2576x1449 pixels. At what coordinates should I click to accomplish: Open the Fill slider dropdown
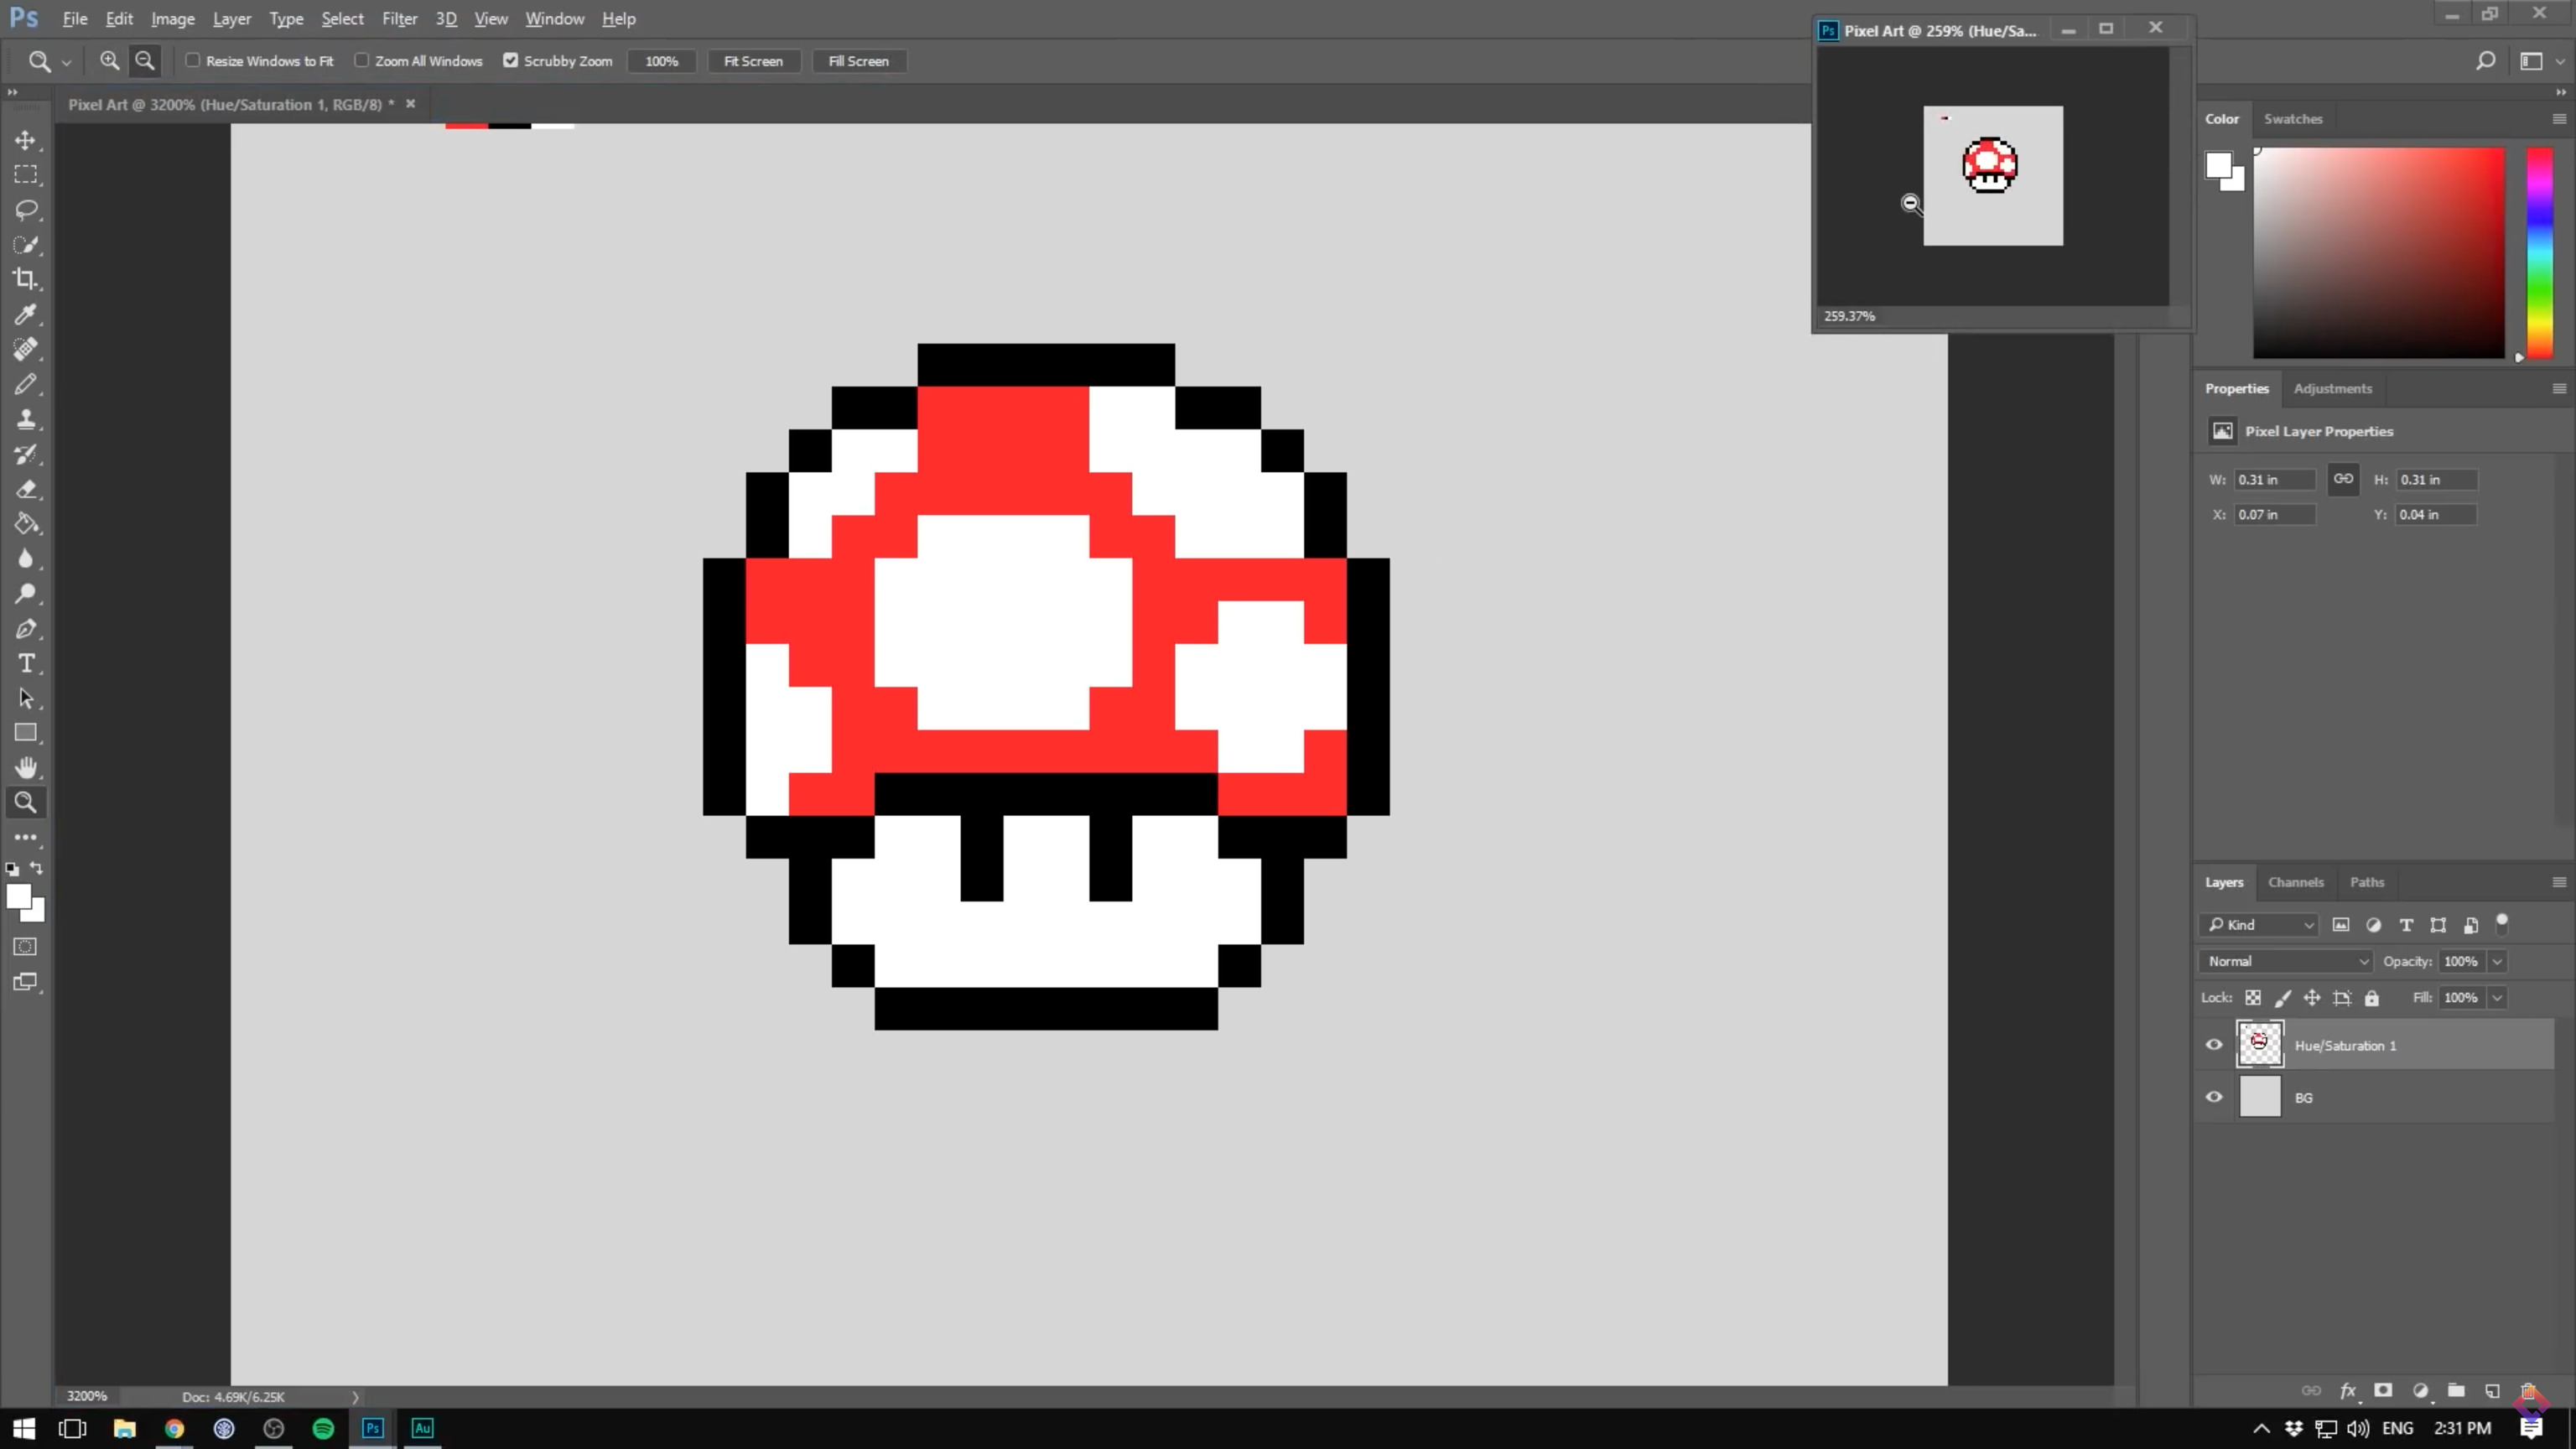pyautogui.click(x=2497, y=998)
